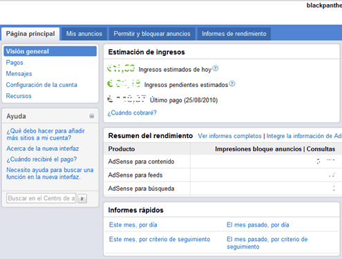This screenshot has width=342, height=259.
Task: Open Mensajes in the sidebar
Action: point(19,74)
